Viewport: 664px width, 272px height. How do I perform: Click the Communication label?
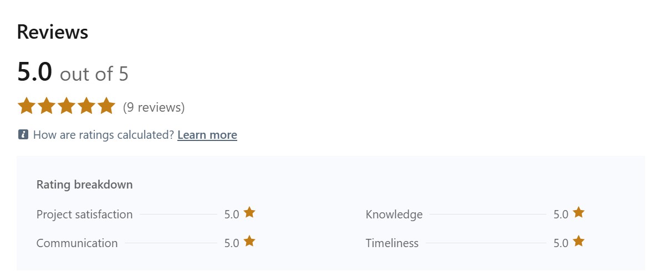[x=77, y=243]
